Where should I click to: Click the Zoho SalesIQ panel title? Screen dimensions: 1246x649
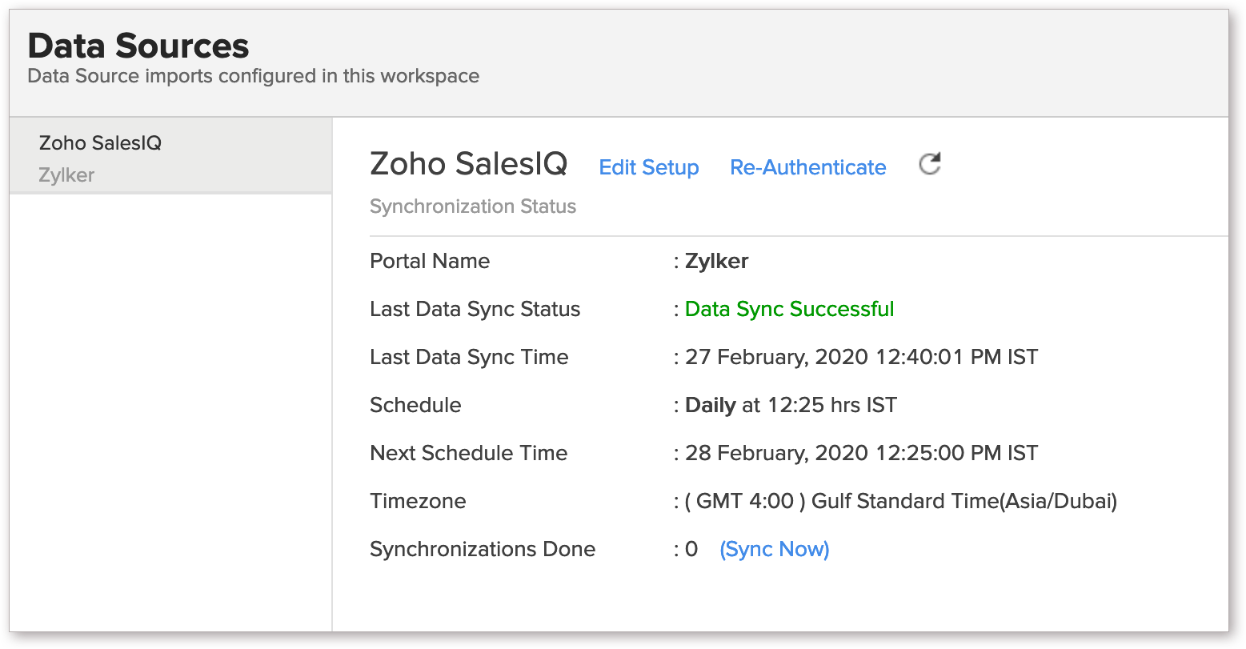click(468, 164)
